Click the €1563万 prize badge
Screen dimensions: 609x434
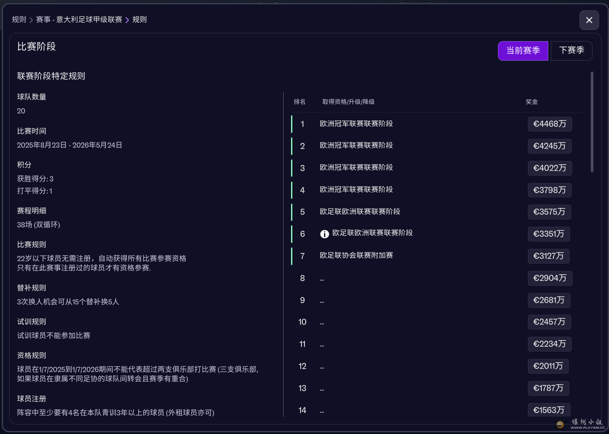tap(548, 410)
